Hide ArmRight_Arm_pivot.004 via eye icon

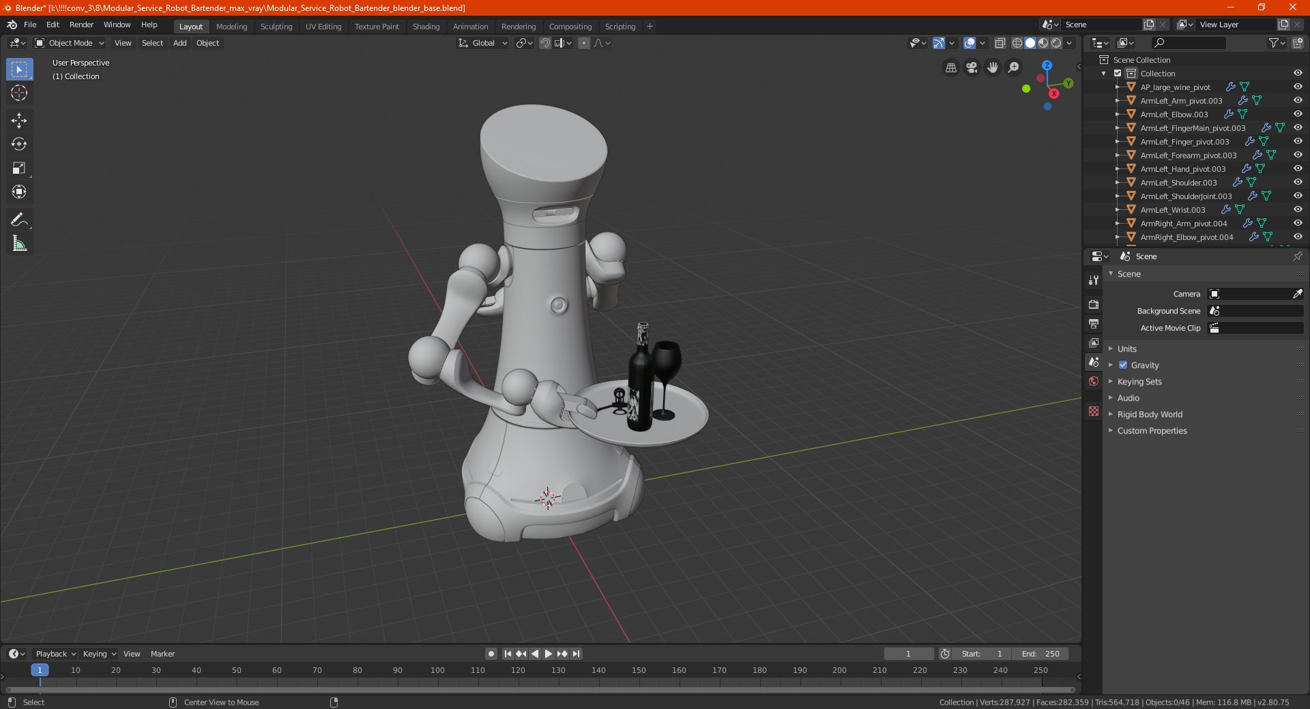click(x=1298, y=223)
